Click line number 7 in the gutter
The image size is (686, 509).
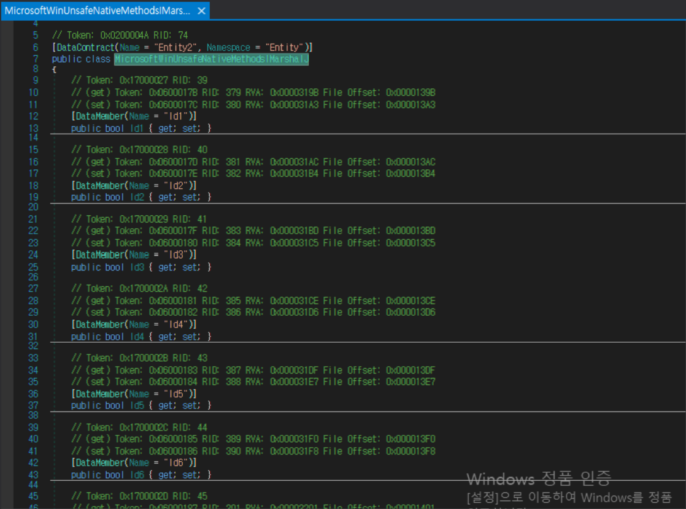click(36, 59)
